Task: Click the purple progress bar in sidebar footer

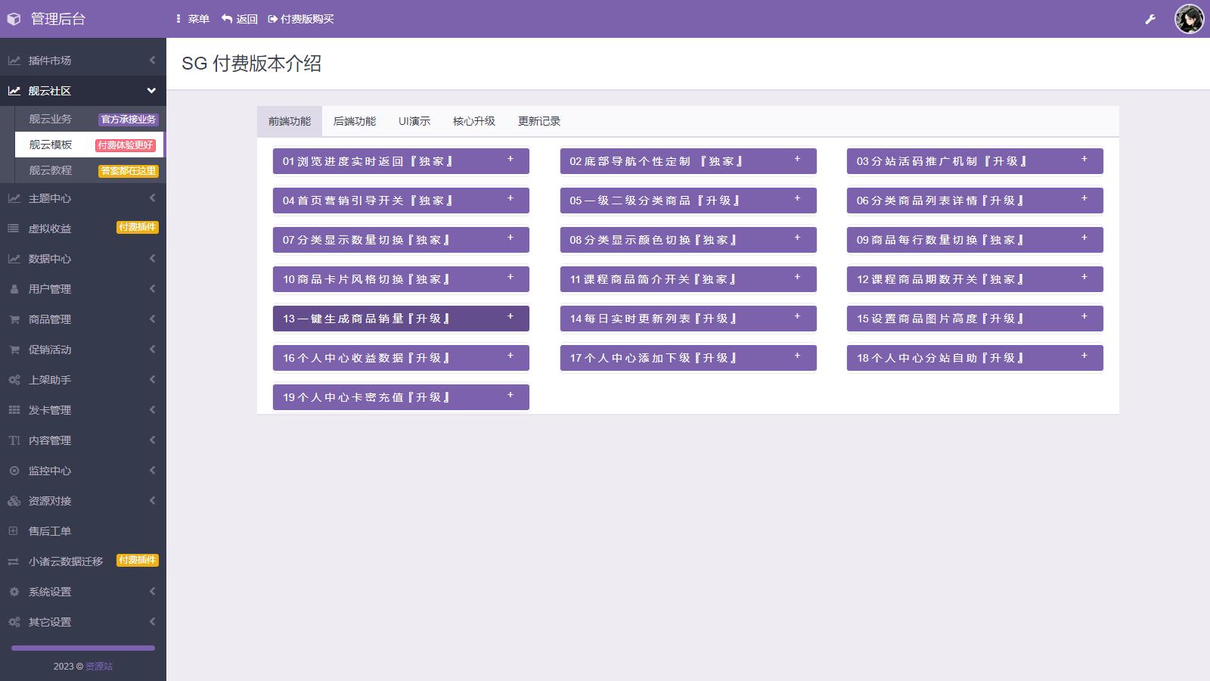Action: click(x=83, y=648)
